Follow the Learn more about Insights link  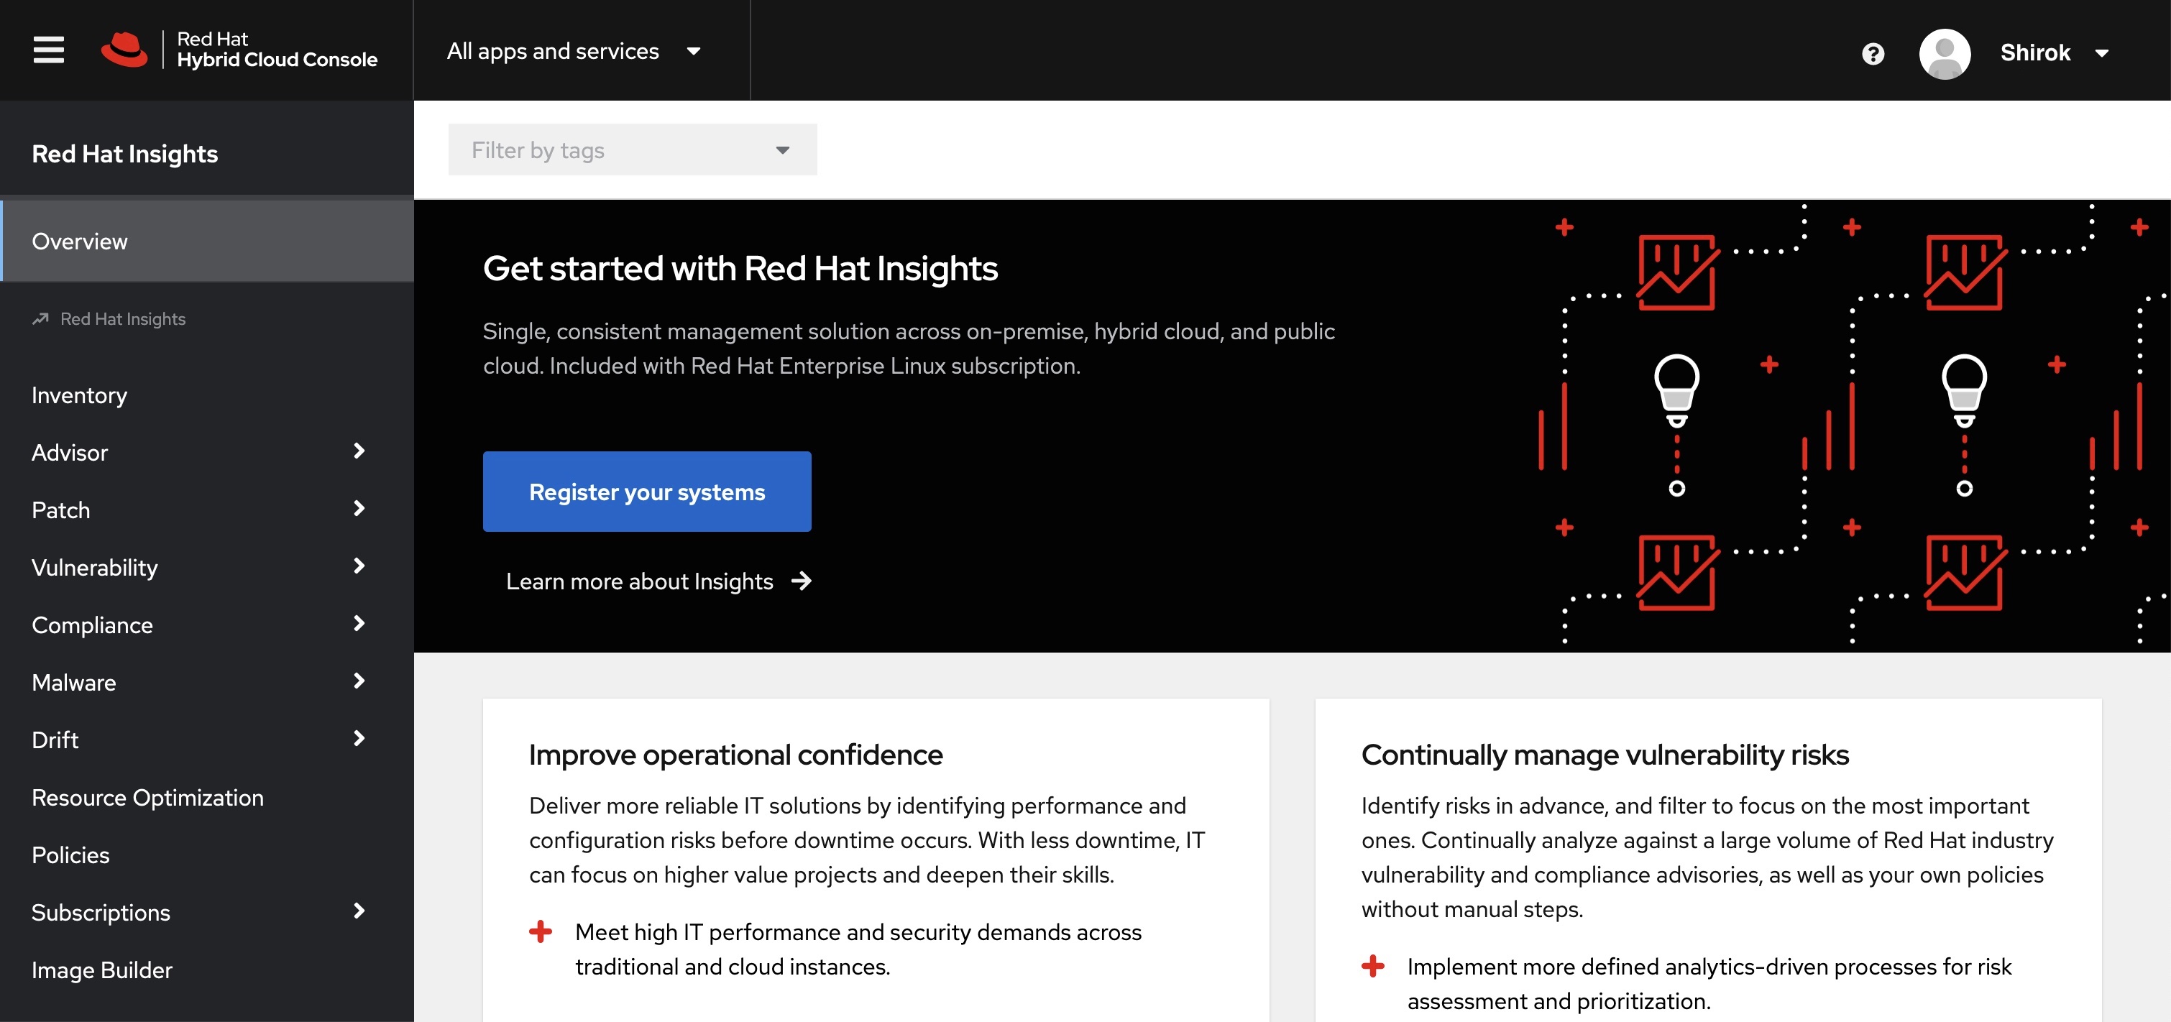[639, 581]
